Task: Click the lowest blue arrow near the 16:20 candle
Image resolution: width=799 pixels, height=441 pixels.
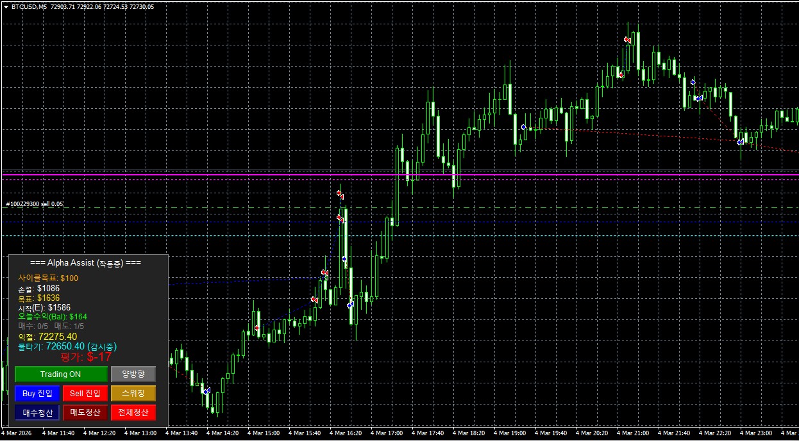Action: point(349,305)
